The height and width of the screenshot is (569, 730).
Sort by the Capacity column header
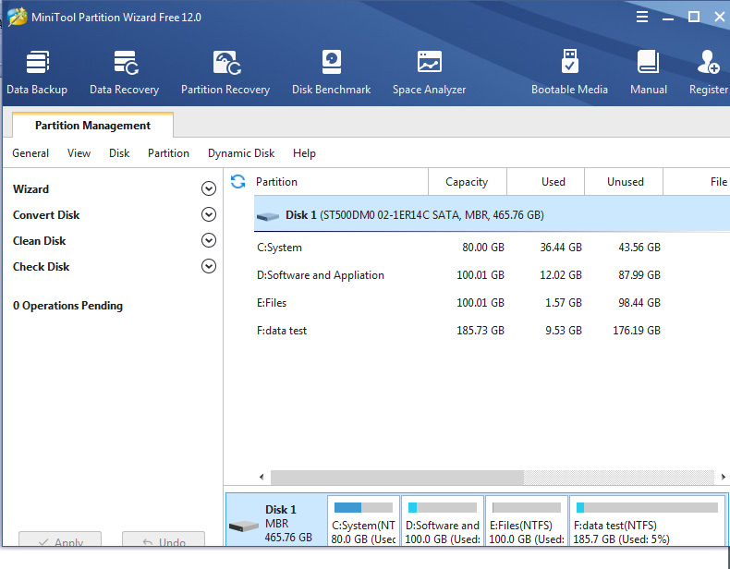467,182
